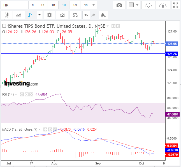The width and height of the screenshot is (181, 167).
Task: Click the -0.0616 blue MACD label
Action: (172, 150)
